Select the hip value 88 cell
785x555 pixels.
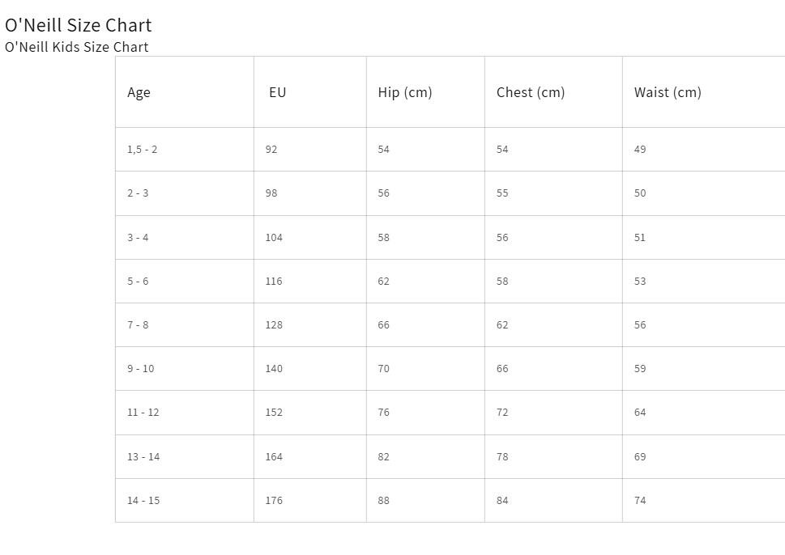(425, 501)
